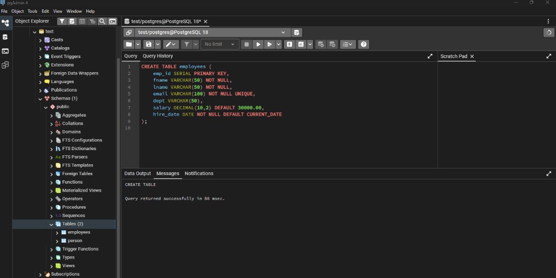Open the File menu
556x278 pixels.
pyautogui.click(x=4, y=11)
